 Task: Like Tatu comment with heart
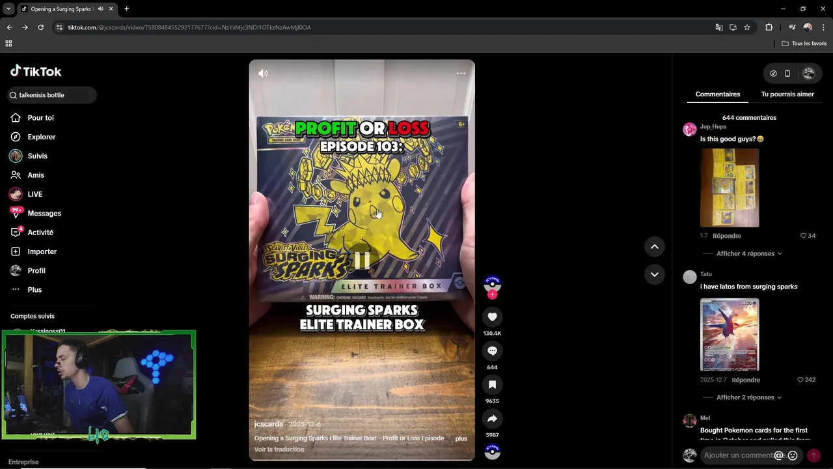pyautogui.click(x=801, y=380)
